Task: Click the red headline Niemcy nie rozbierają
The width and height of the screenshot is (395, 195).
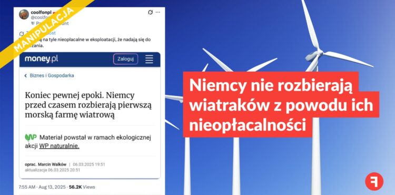Action: (x=281, y=104)
